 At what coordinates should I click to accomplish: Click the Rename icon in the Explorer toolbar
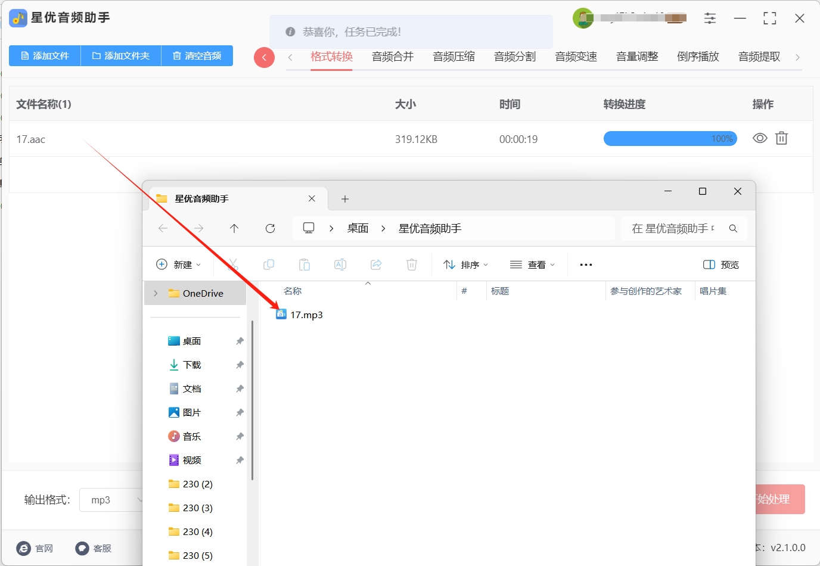340,265
